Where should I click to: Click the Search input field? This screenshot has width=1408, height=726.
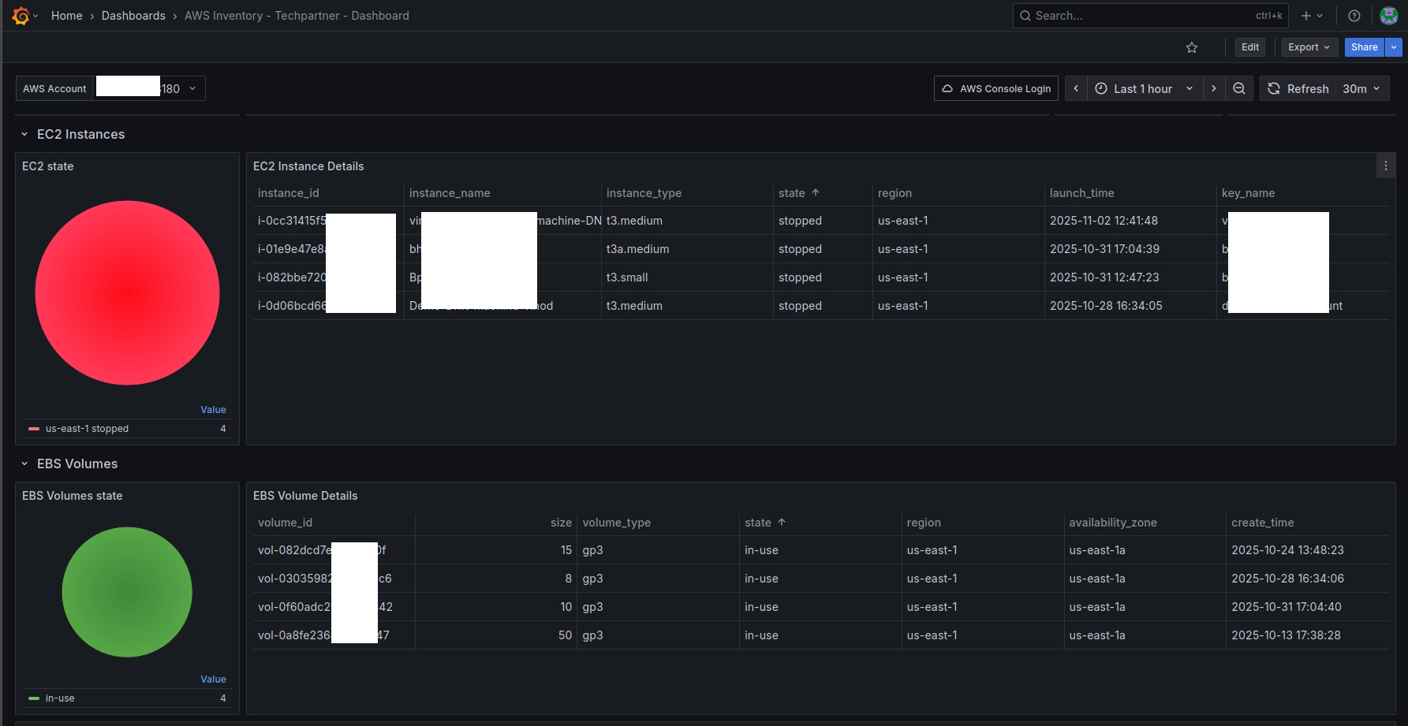pyautogui.click(x=1150, y=16)
